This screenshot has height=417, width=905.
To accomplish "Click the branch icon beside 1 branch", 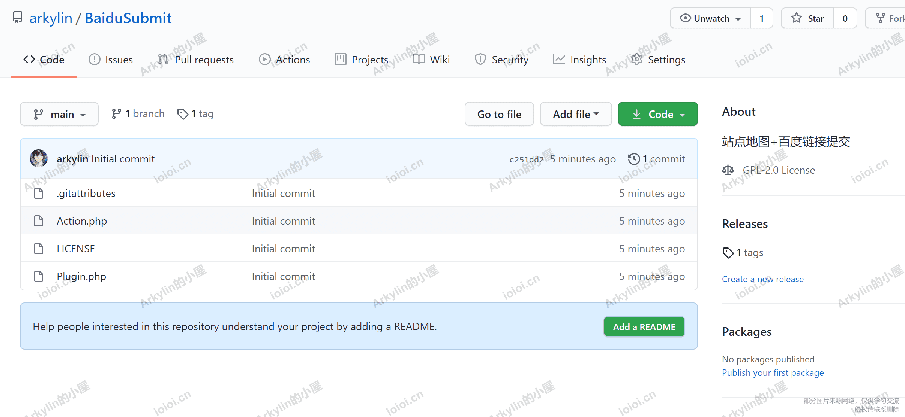I will pos(116,114).
